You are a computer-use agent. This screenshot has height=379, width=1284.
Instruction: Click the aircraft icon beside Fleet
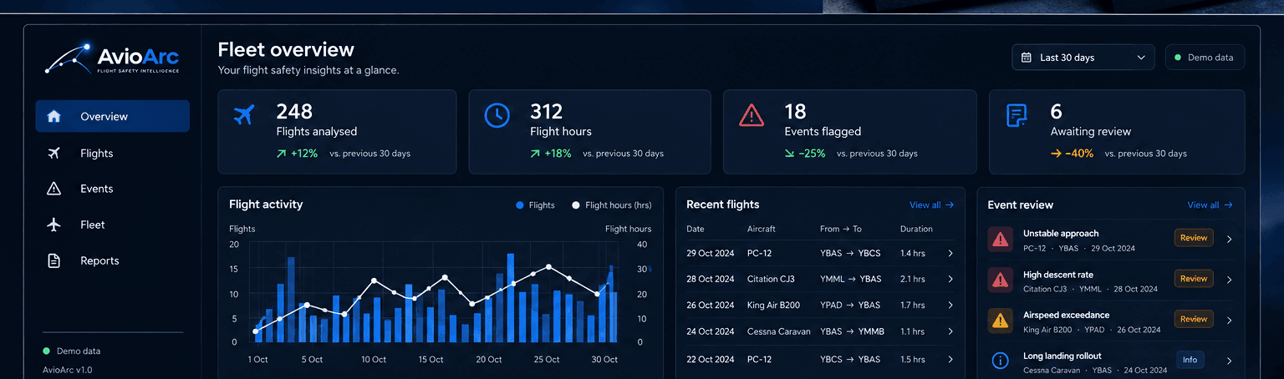(54, 225)
